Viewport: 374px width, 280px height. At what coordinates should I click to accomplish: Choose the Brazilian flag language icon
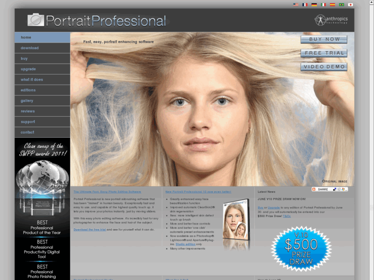pos(342,5)
